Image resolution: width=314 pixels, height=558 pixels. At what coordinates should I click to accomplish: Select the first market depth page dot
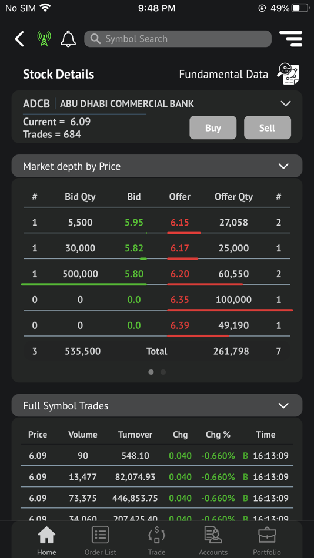(x=151, y=372)
